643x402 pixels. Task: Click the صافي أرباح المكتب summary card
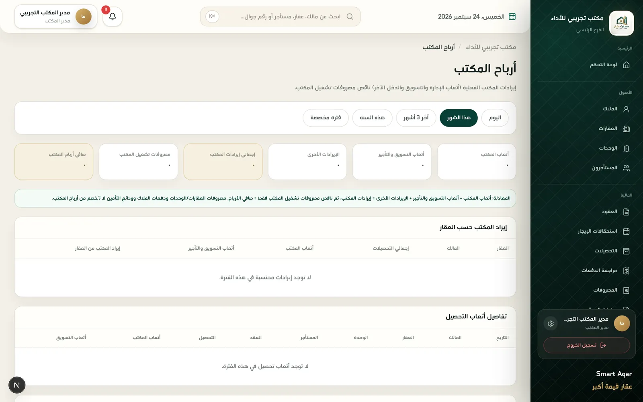coord(54,162)
